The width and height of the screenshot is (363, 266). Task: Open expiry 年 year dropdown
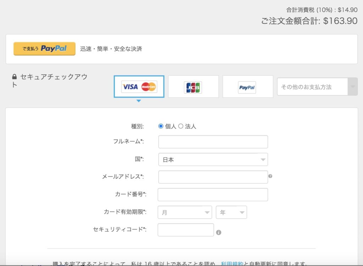click(x=231, y=212)
